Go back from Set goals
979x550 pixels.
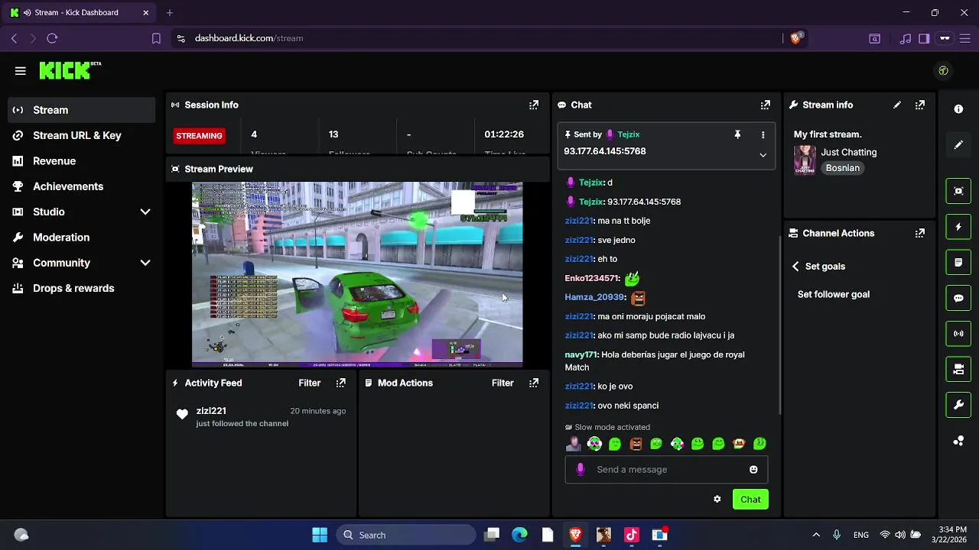coord(795,267)
